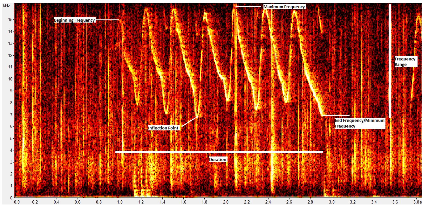422x208 pixels.
Task: Select the 10 kHz frequency axis tick
Action: tap(10, 79)
